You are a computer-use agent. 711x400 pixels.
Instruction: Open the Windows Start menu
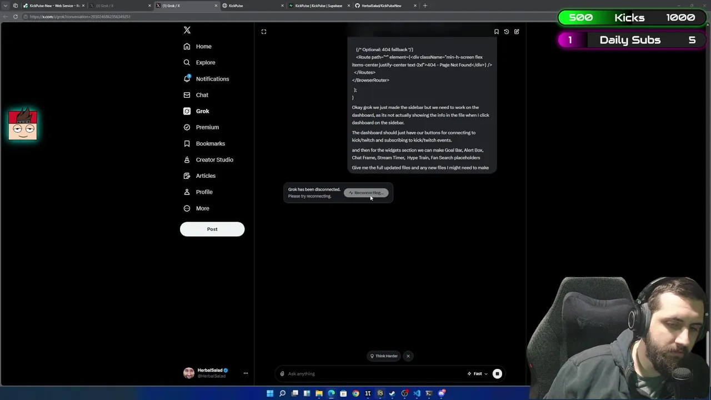[x=270, y=393]
